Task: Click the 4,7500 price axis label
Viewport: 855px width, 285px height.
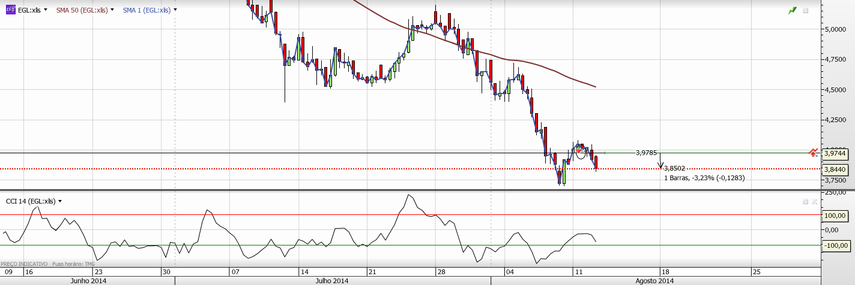Action: pos(835,60)
